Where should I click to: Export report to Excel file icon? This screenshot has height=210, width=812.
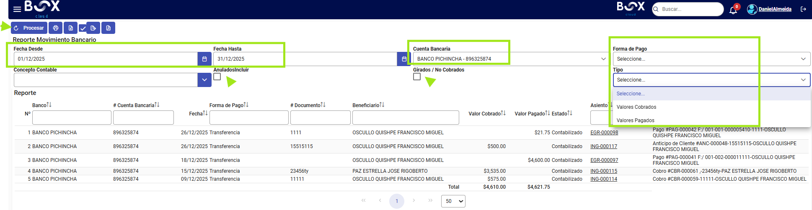pos(71,28)
